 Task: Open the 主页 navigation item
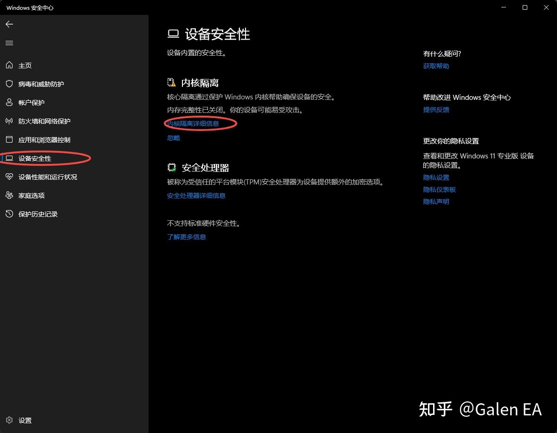coord(74,66)
